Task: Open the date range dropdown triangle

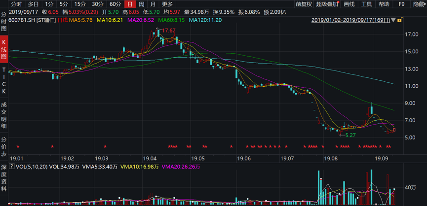Action: [393, 21]
